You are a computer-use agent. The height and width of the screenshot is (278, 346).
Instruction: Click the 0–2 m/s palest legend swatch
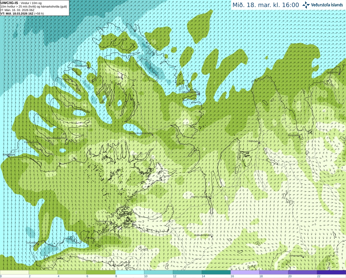(x=14, y=272)
